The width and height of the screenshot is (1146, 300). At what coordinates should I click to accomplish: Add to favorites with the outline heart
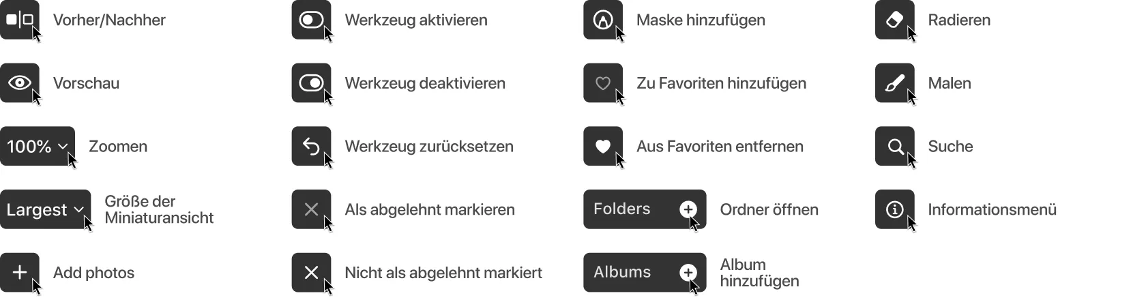point(602,83)
